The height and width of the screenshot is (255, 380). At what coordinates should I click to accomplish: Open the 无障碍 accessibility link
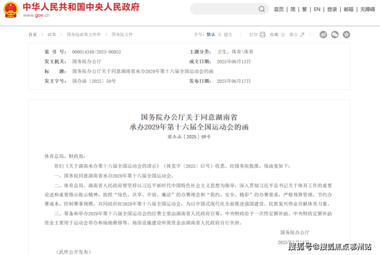pyautogui.click(x=367, y=9)
